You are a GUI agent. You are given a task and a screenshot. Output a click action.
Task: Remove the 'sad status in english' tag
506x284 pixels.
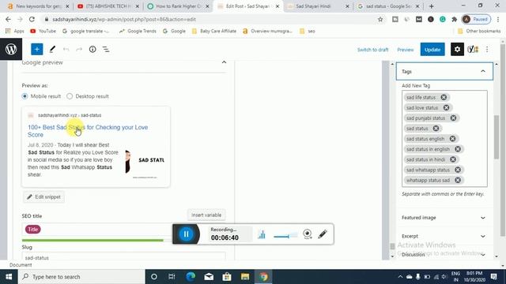coord(458,149)
